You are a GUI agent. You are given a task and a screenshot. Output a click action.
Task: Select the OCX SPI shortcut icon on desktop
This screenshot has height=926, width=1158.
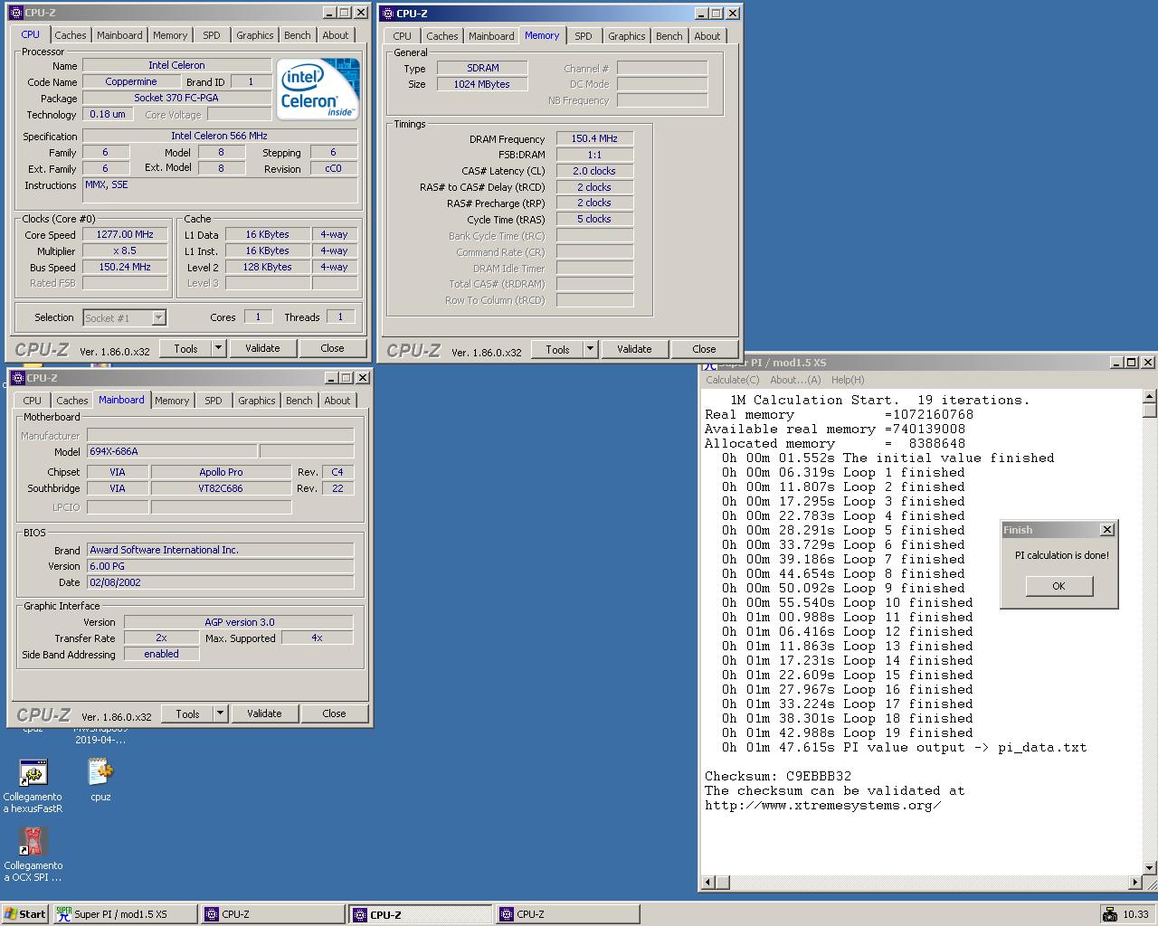[33, 842]
